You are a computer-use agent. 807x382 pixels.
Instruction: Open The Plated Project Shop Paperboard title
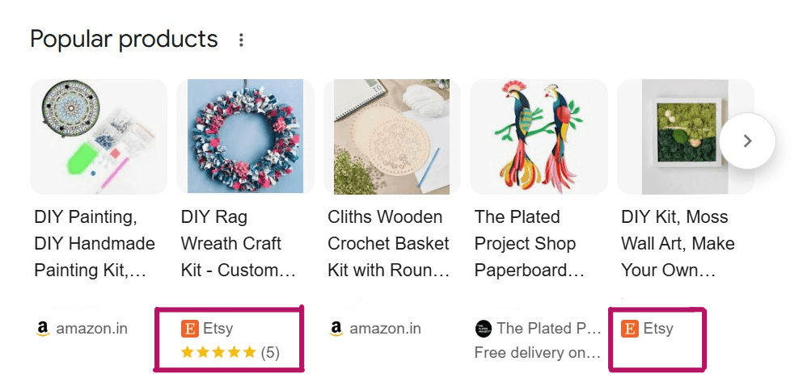tap(530, 243)
